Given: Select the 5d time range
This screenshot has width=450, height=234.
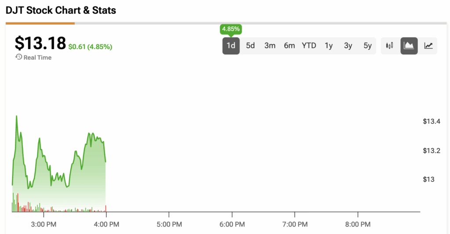Looking at the screenshot, I should [x=250, y=46].
